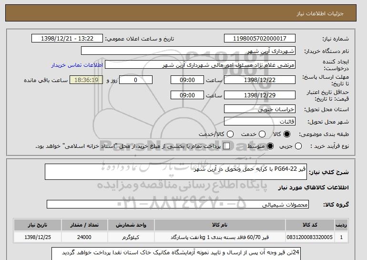Click the تعداد / مقدار column header
Image resolution: width=367 pixels, height=260 pixels.
[84, 225]
